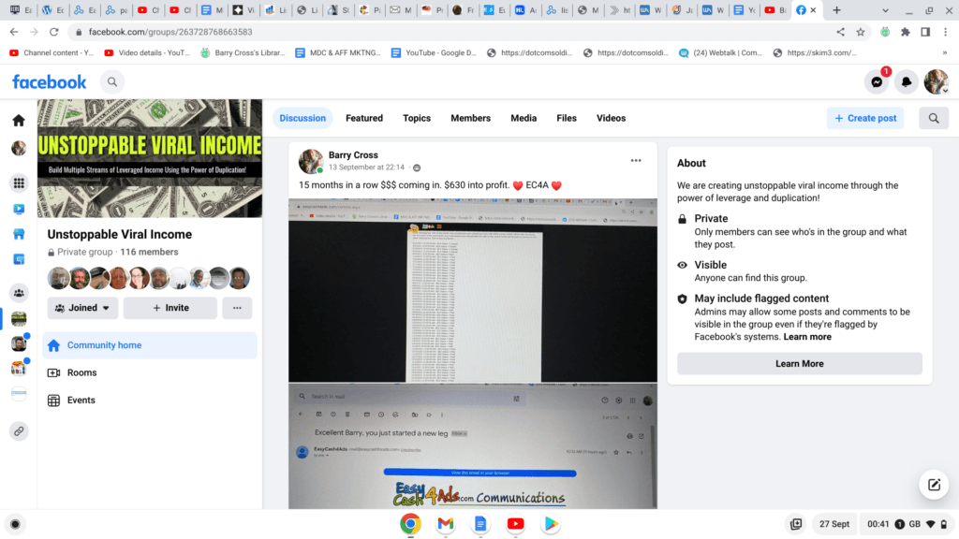Switch to the Discussion tab
The image size is (959, 539).
(302, 118)
